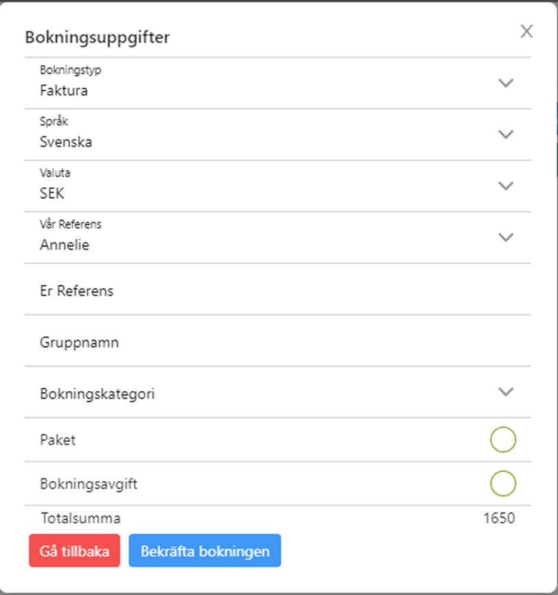Click the Gå tillbaka button

pyautogui.click(x=74, y=550)
